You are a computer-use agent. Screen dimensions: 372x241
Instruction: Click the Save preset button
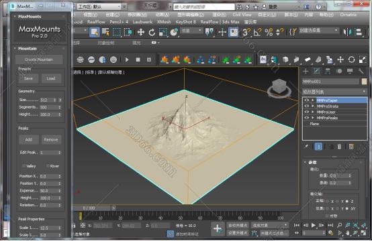(x=28, y=78)
